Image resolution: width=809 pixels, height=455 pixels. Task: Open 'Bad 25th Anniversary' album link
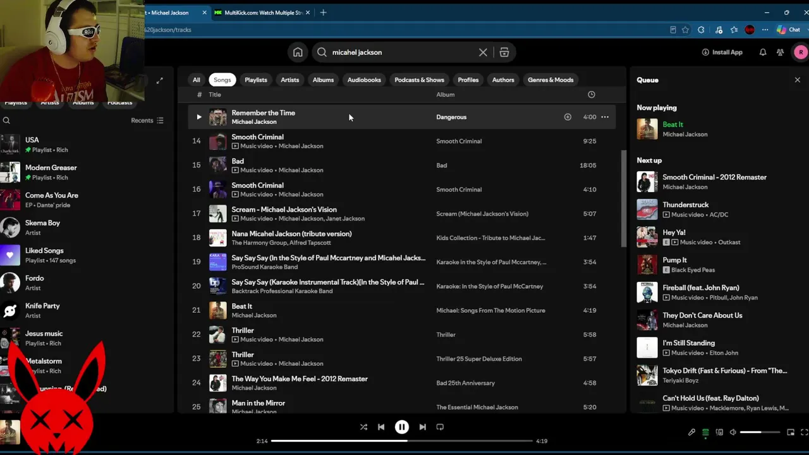coord(465,383)
